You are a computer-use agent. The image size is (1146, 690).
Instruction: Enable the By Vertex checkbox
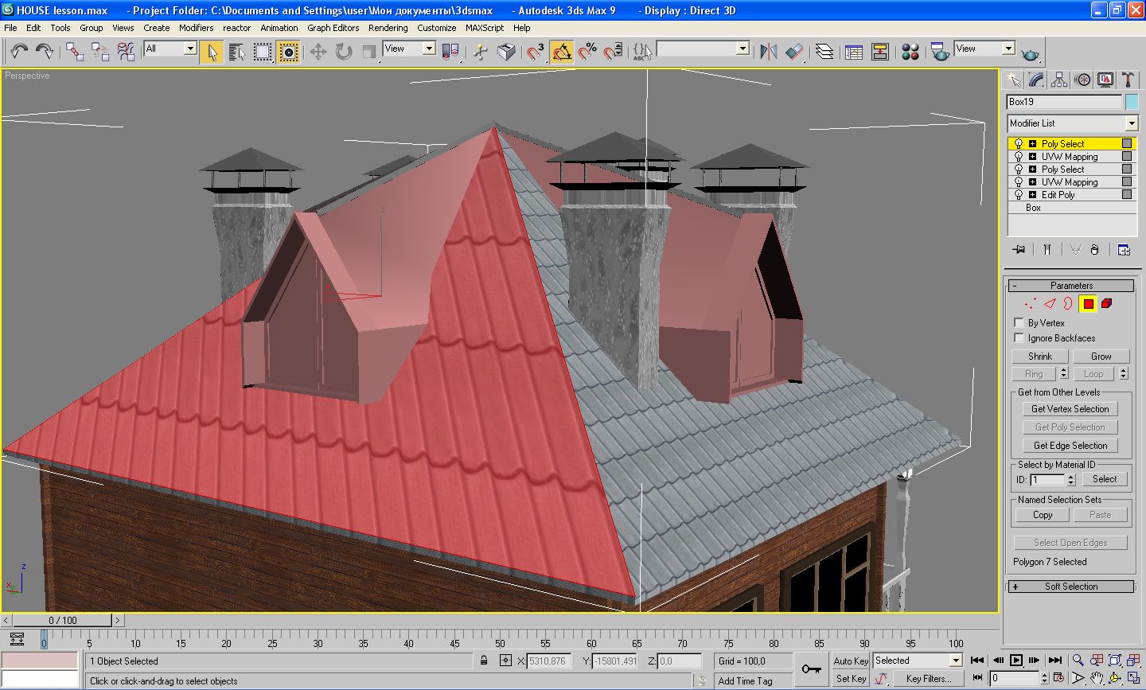tap(1019, 322)
